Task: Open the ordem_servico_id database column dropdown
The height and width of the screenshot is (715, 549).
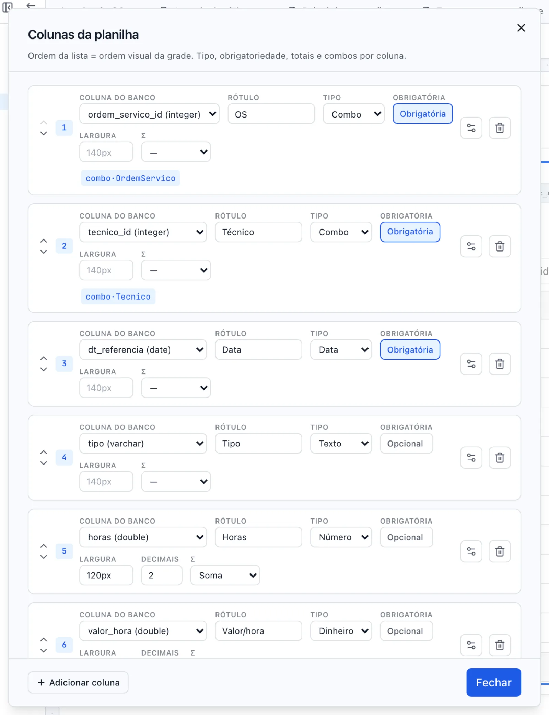Action: tap(149, 114)
